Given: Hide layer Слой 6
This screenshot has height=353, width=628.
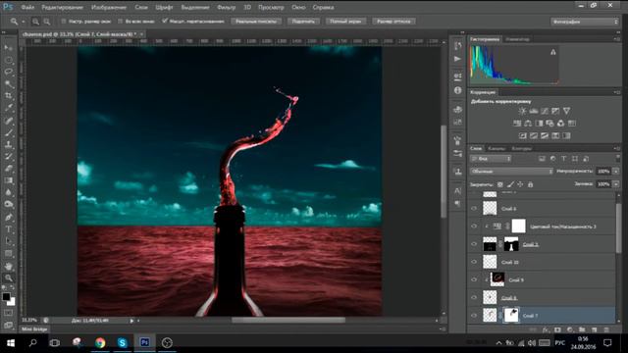Looking at the screenshot, I should pyautogui.click(x=474, y=209).
